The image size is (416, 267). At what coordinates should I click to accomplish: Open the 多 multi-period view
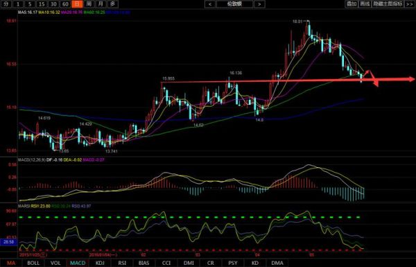coord(113,4)
